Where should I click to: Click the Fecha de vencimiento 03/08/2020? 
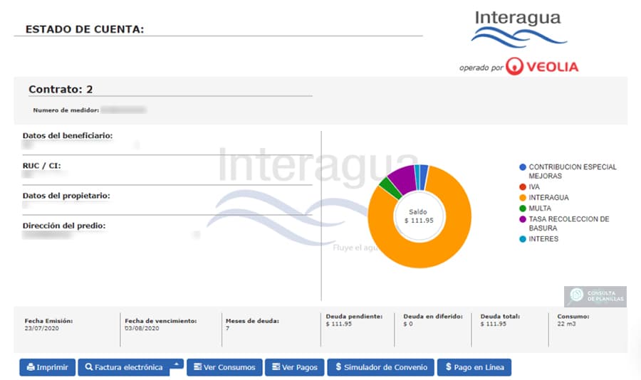point(142,328)
